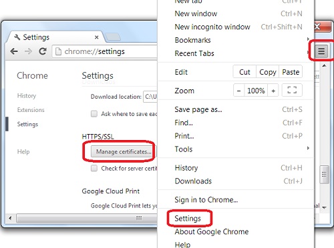Open History from the Chrome menu

tap(236, 168)
